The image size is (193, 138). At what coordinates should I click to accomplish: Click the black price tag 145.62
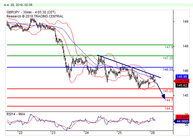click(x=182, y=85)
